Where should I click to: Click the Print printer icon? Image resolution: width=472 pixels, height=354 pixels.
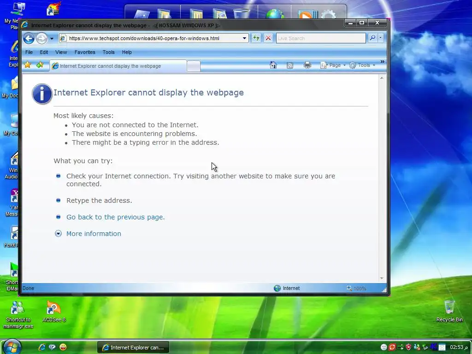tap(307, 65)
